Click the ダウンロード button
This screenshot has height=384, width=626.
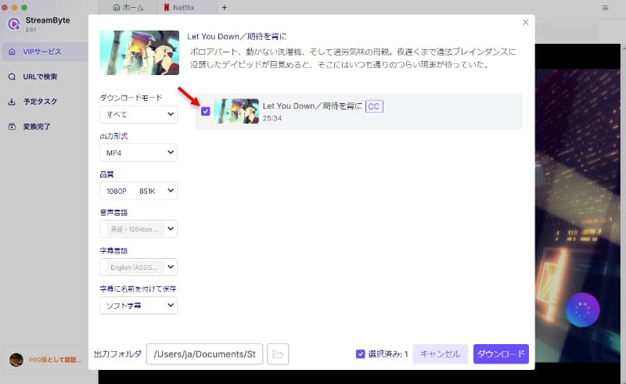[501, 354]
